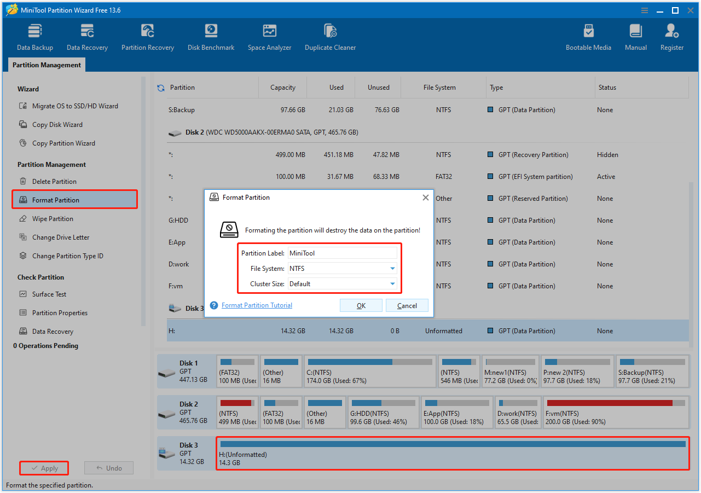Click the Undo button
The image size is (701, 493).
click(109, 468)
